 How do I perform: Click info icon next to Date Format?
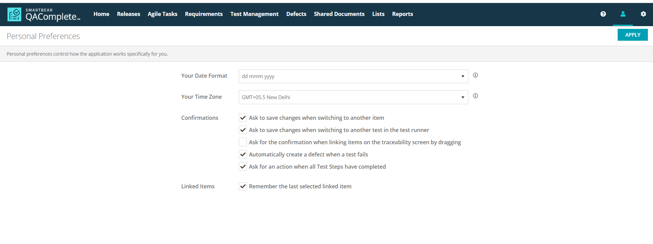point(475,75)
